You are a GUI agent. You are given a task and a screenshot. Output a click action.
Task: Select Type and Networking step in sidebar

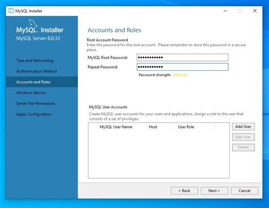[x=41, y=60]
